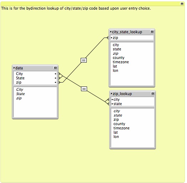Open equals relationship box to city_state_lookup

tap(84, 60)
